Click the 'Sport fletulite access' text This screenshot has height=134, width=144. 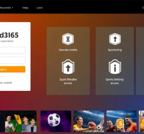tap(68, 81)
